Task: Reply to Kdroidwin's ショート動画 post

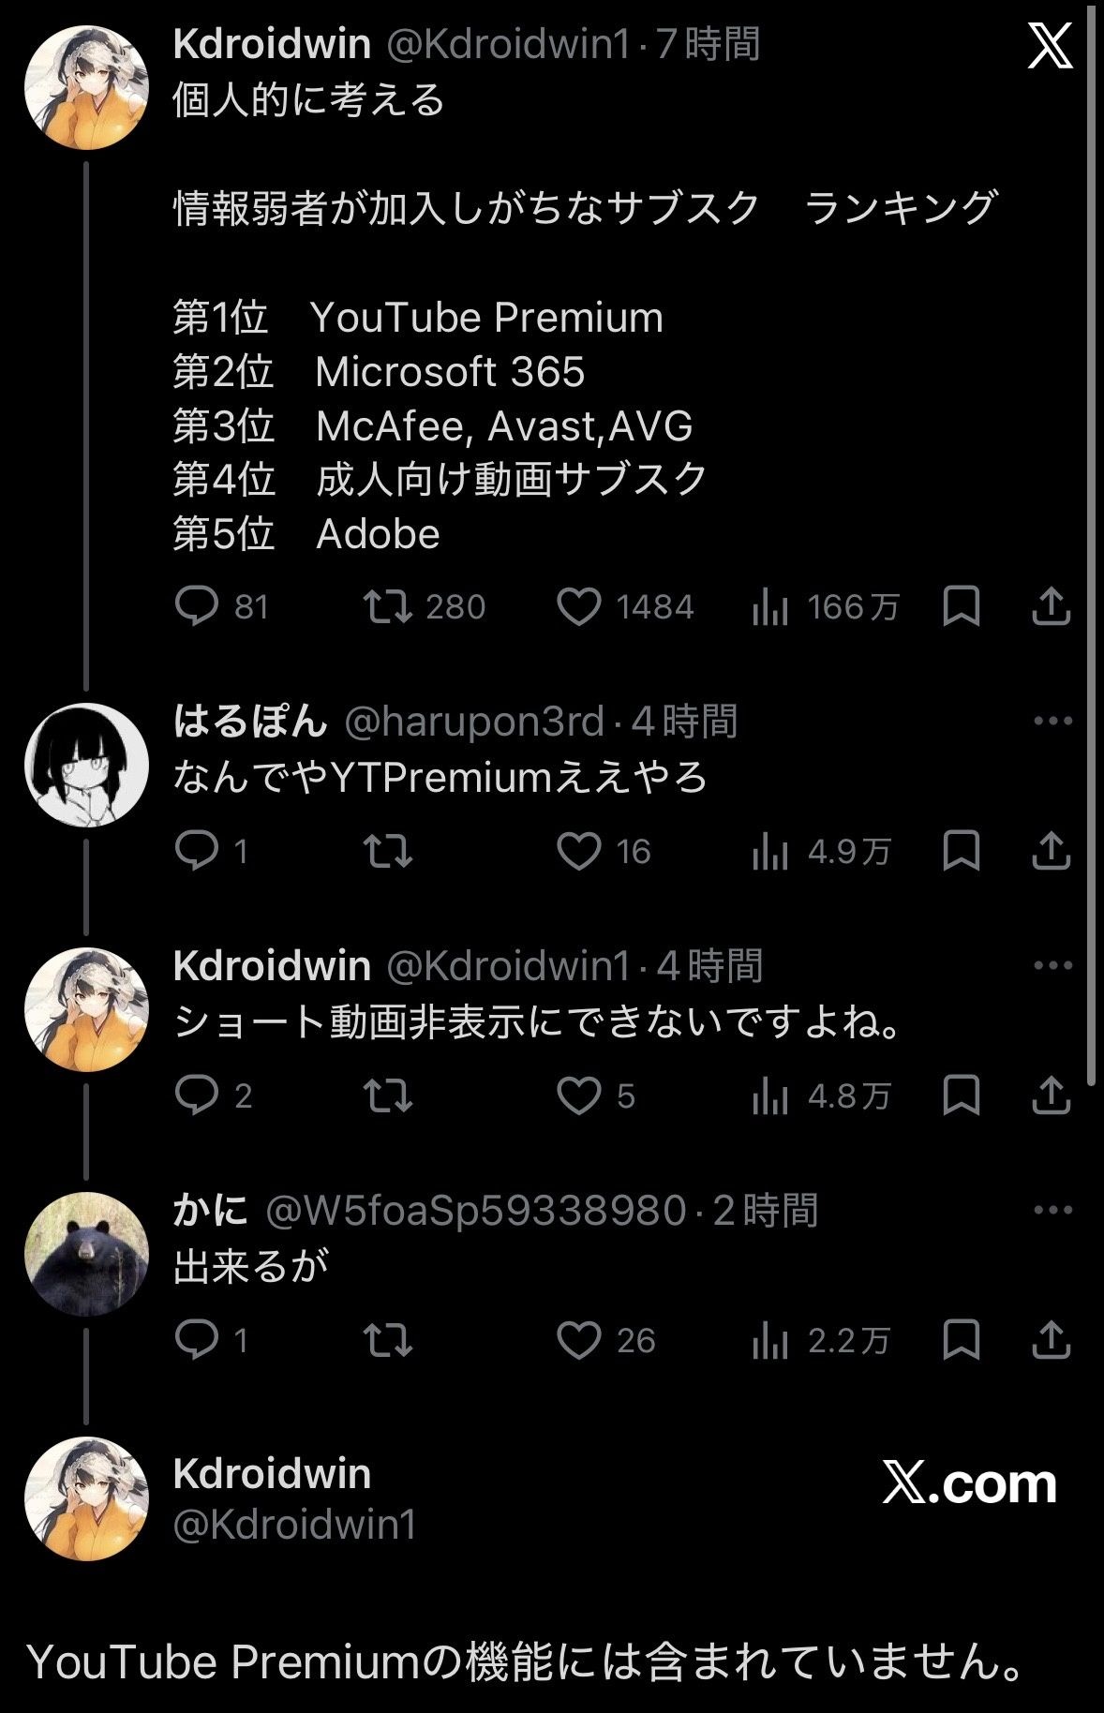Action: tap(197, 1095)
